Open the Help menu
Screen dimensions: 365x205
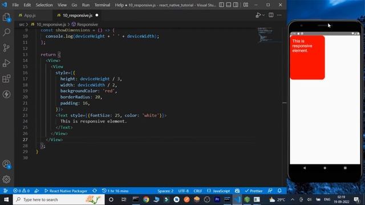(119, 5)
